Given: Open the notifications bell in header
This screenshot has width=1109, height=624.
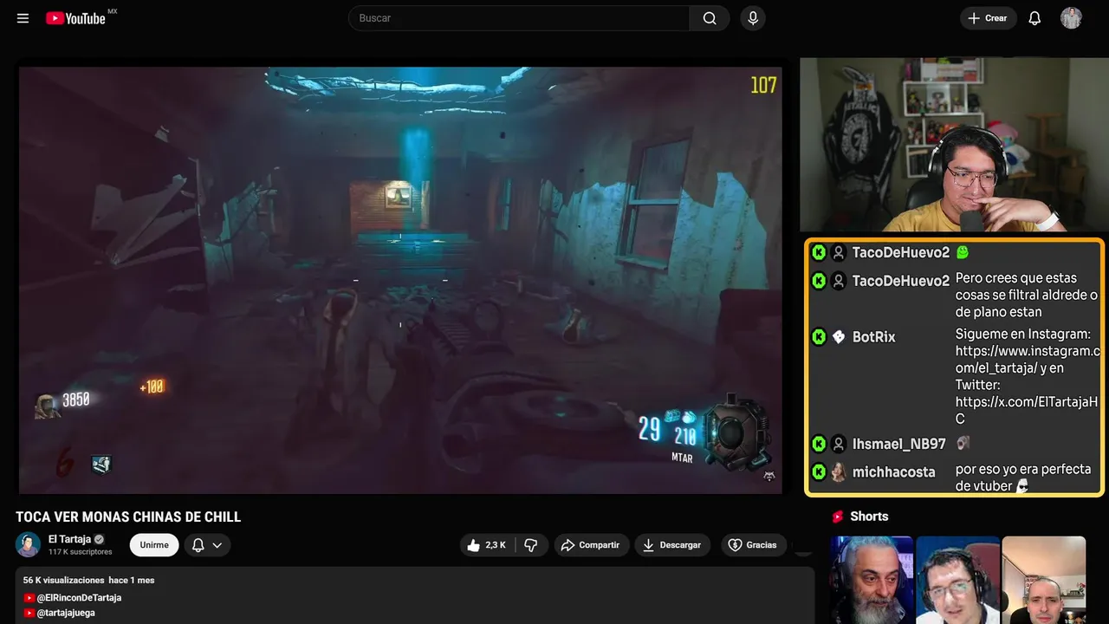Looking at the screenshot, I should 1034,18.
